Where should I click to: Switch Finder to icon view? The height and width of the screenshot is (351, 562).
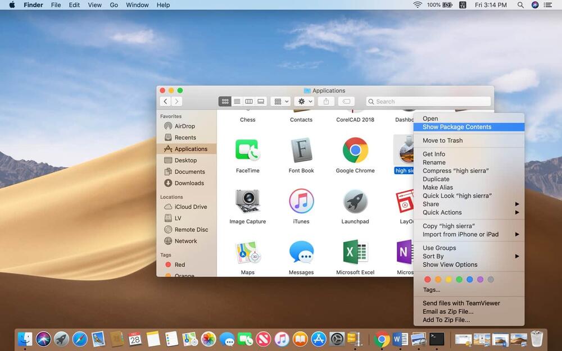(x=225, y=102)
